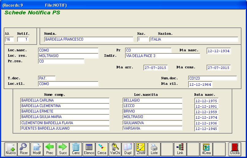
Task: Click the Notif. number field
Action: (23, 39)
